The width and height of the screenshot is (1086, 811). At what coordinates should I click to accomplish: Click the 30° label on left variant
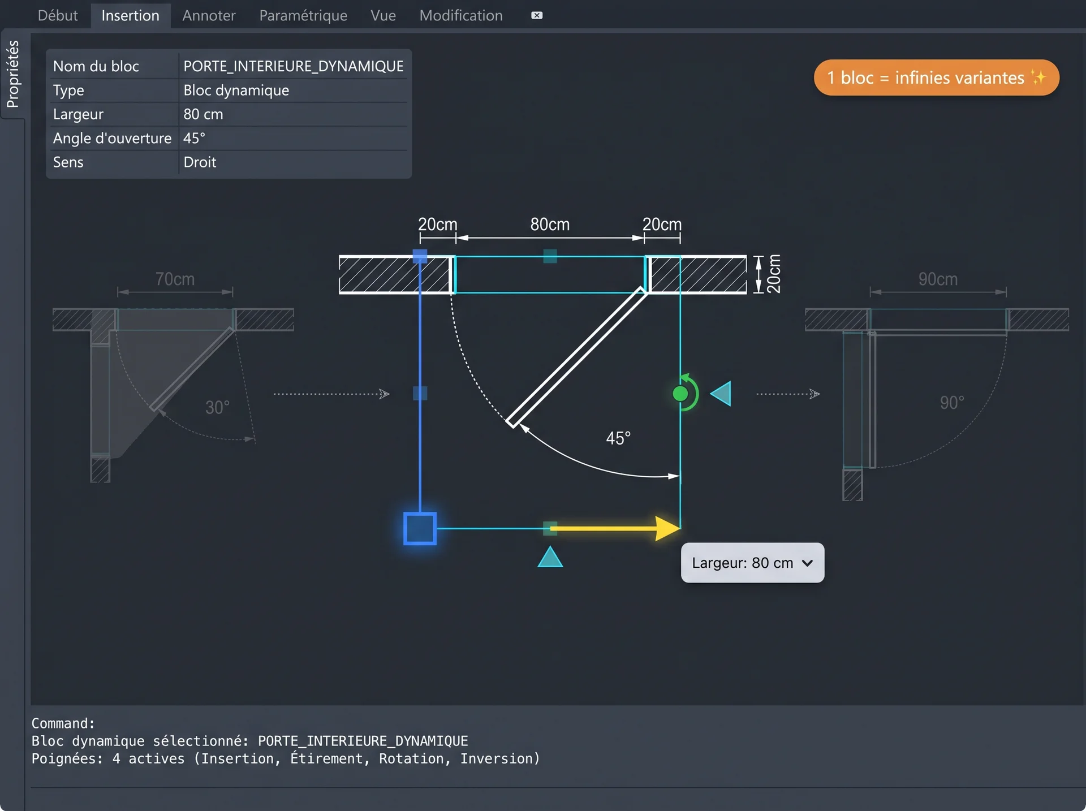point(217,407)
